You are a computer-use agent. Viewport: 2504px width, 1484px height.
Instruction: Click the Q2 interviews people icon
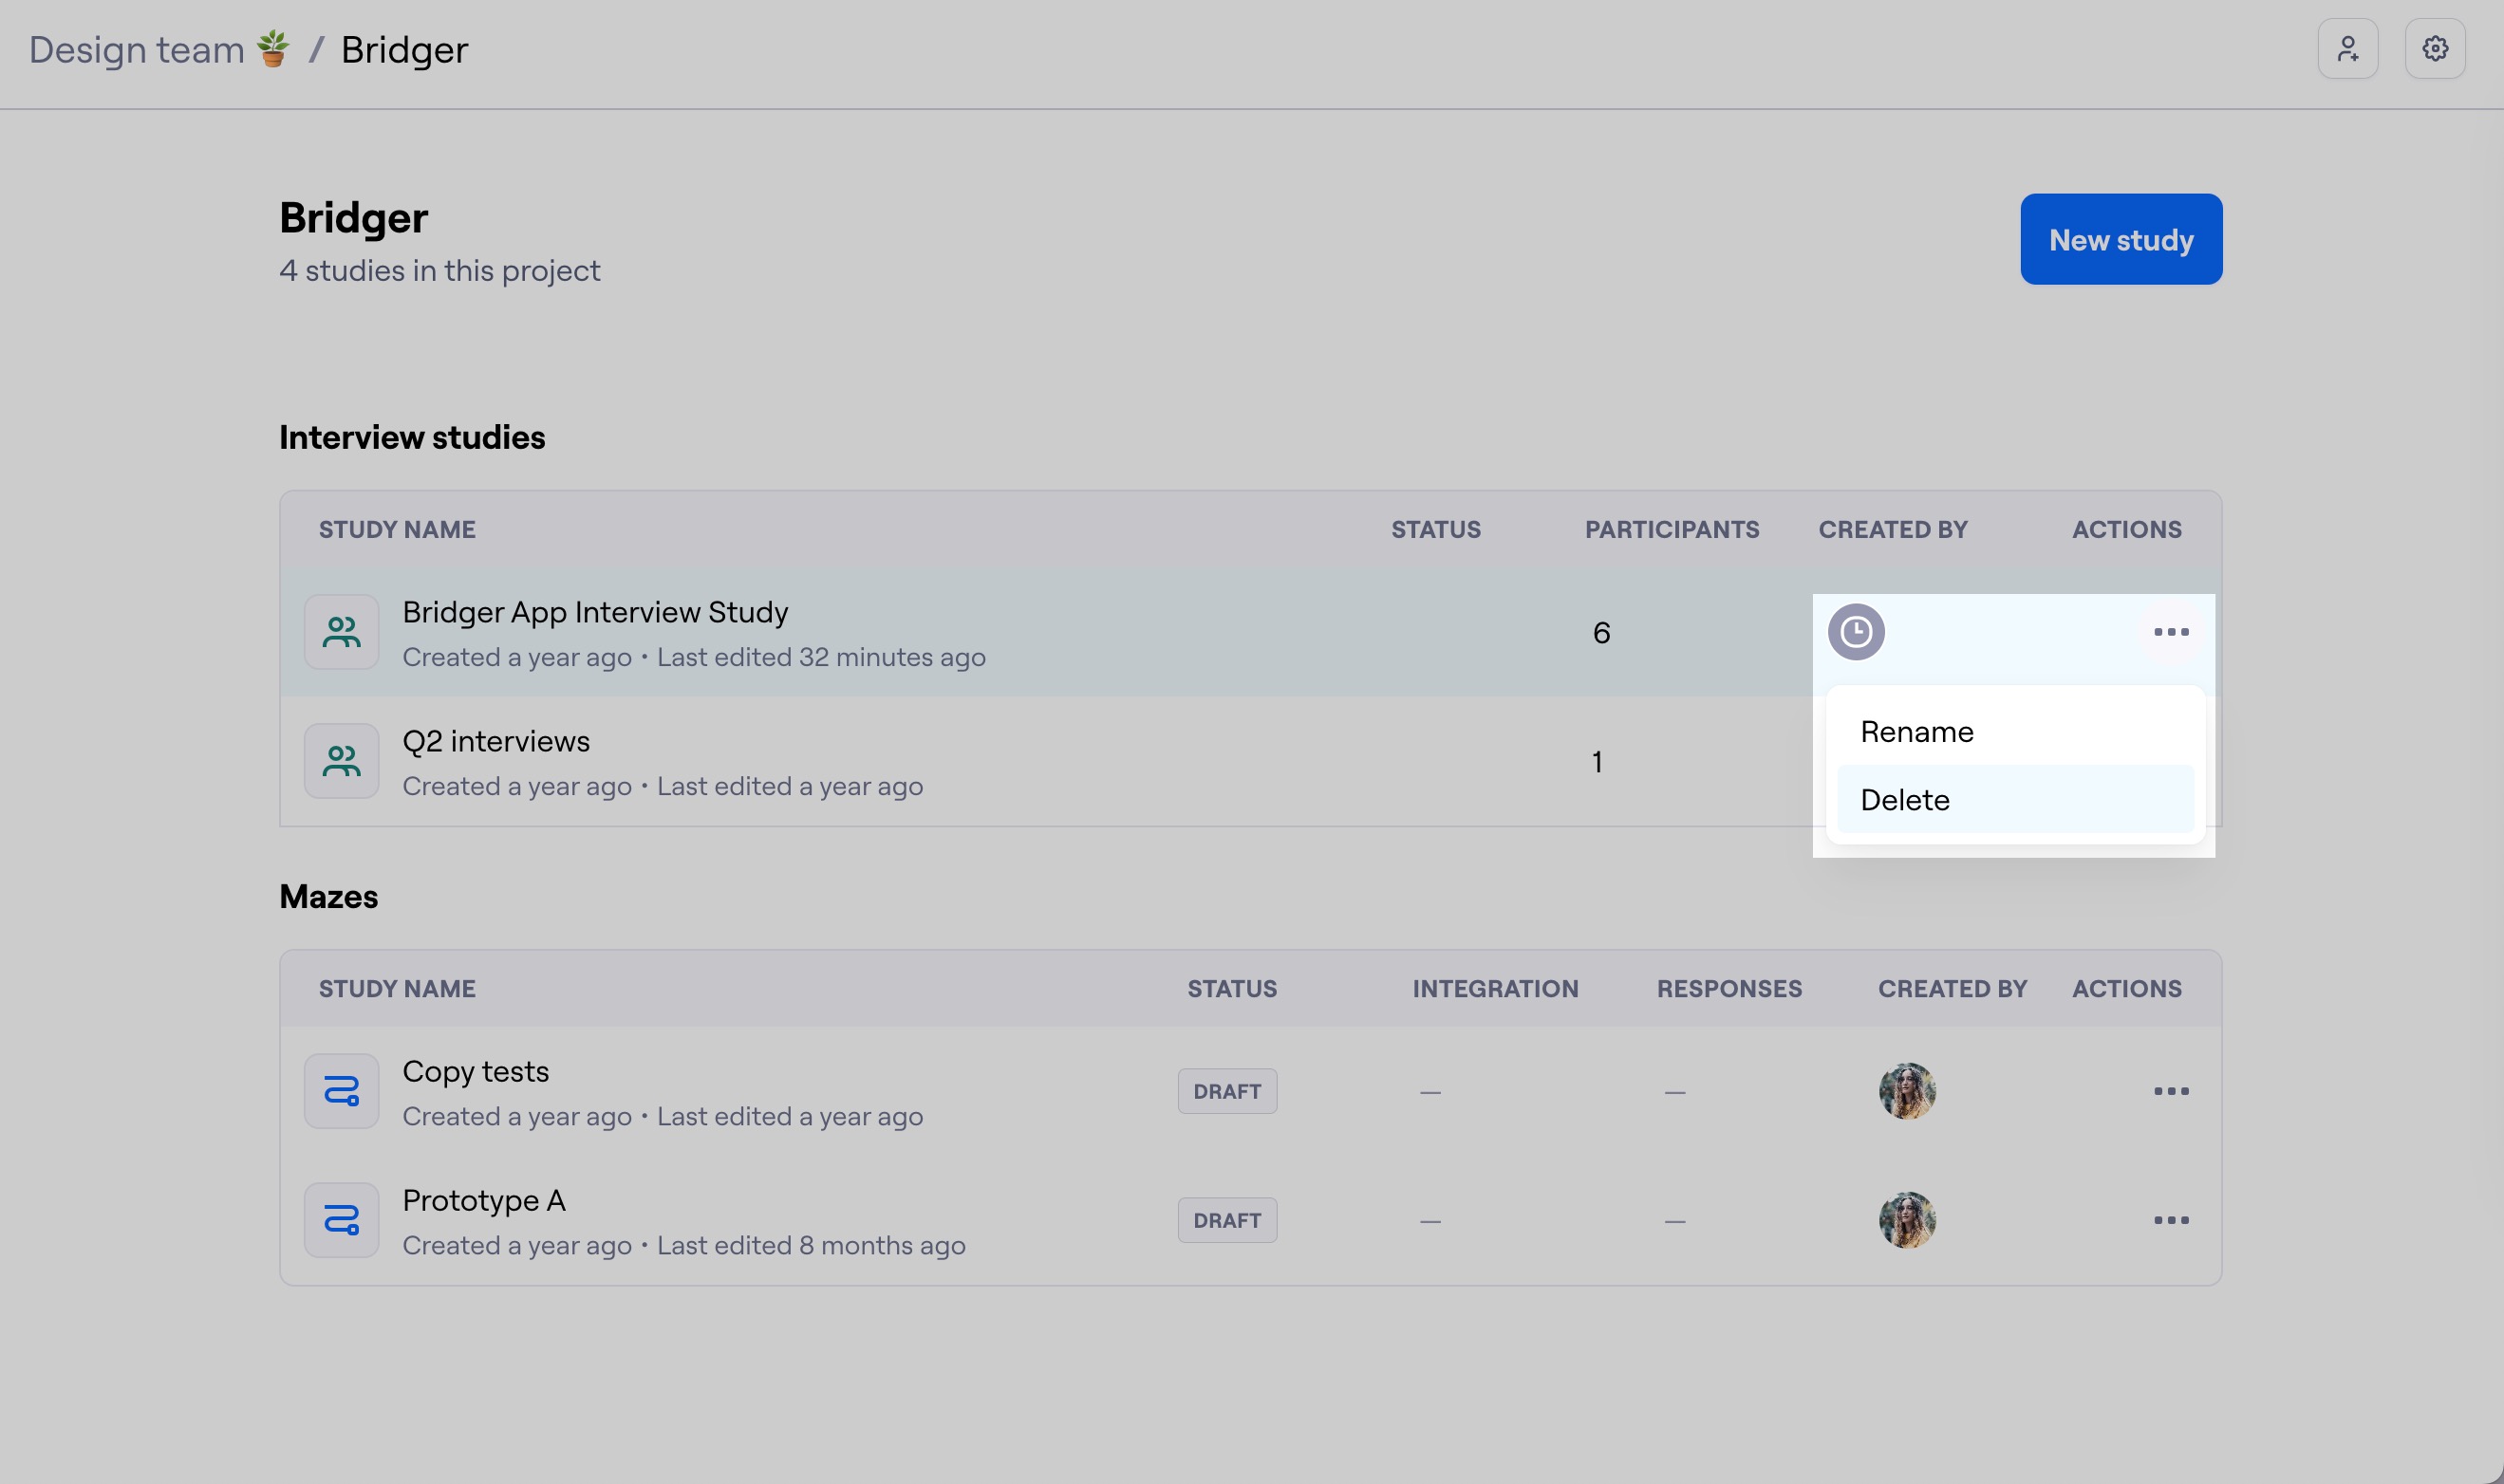341,761
